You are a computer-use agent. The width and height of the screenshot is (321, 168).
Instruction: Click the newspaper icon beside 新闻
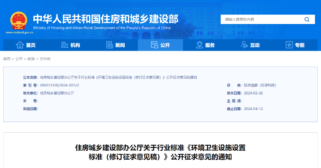(109, 45)
